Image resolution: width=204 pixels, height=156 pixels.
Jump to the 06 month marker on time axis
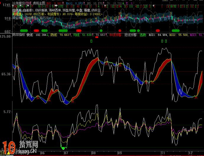tap(42, 153)
